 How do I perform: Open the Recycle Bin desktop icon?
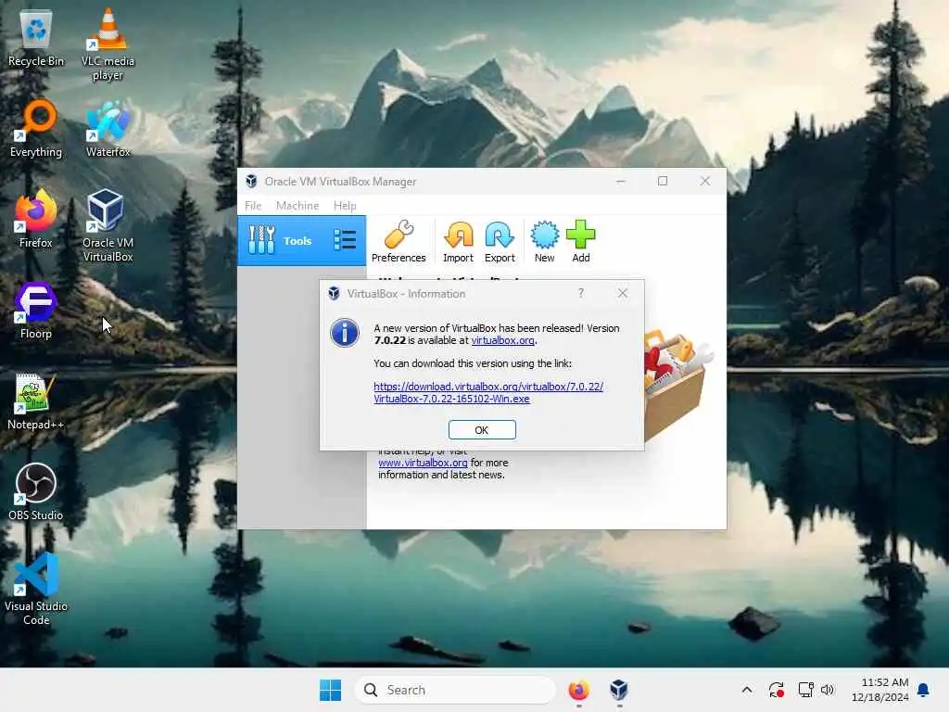(x=36, y=38)
